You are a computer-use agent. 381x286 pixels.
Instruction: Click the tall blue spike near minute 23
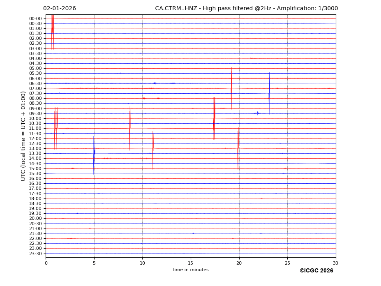coord(269,92)
